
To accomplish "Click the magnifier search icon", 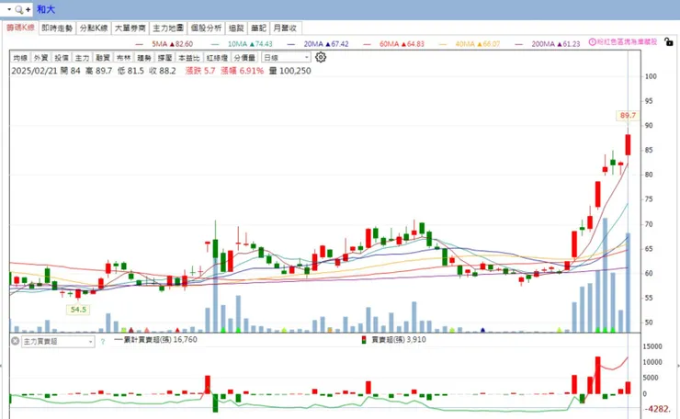I will coord(18,9).
